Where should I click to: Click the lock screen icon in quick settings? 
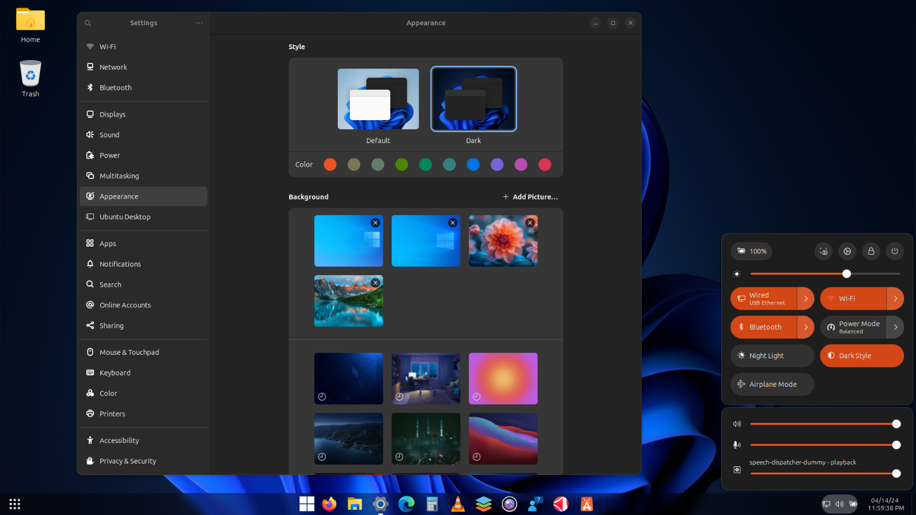pos(871,251)
